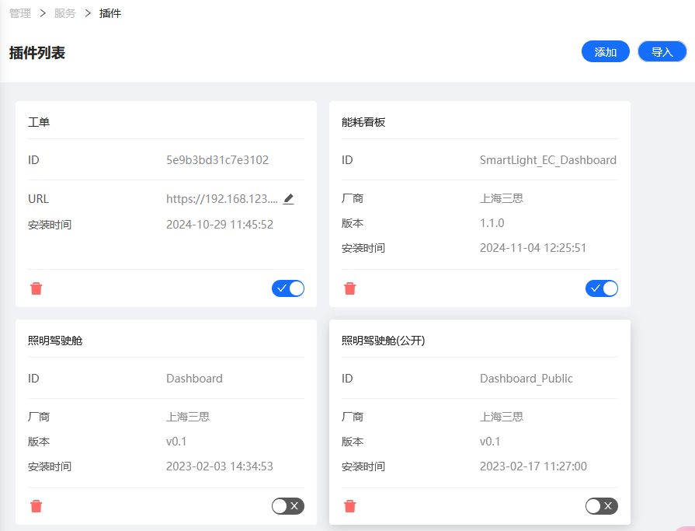Delete the 照明驾驶舱(公开) plugin with trash icon
The height and width of the screenshot is (531, 695).
[x=349, y=506]
